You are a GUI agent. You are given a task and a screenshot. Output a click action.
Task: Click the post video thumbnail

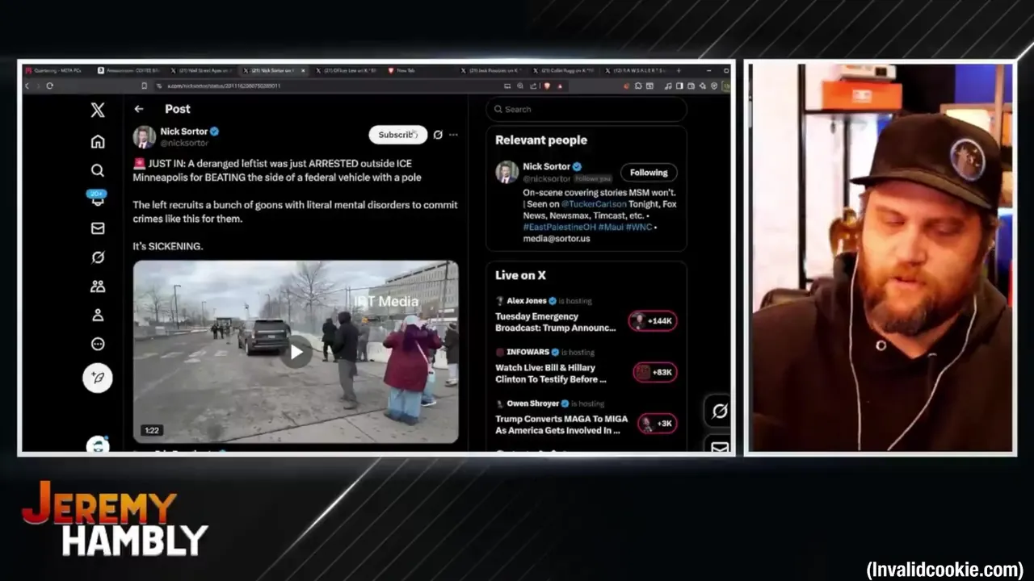296,352
